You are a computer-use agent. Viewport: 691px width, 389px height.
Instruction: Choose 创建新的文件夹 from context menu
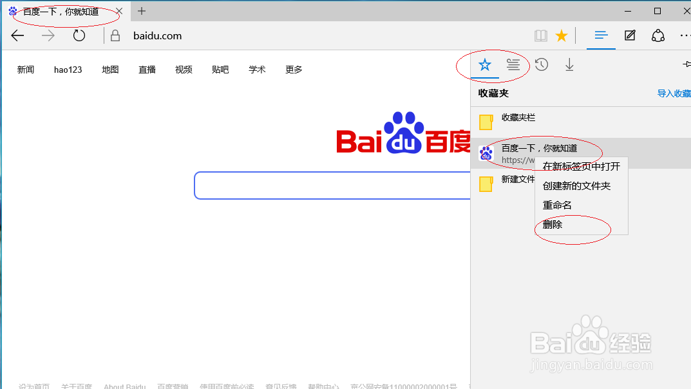582,186
